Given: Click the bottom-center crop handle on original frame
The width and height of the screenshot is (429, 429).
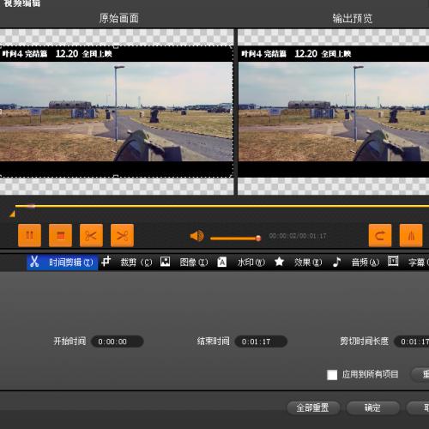Looking at the screenshot, I should coord(116,176).
